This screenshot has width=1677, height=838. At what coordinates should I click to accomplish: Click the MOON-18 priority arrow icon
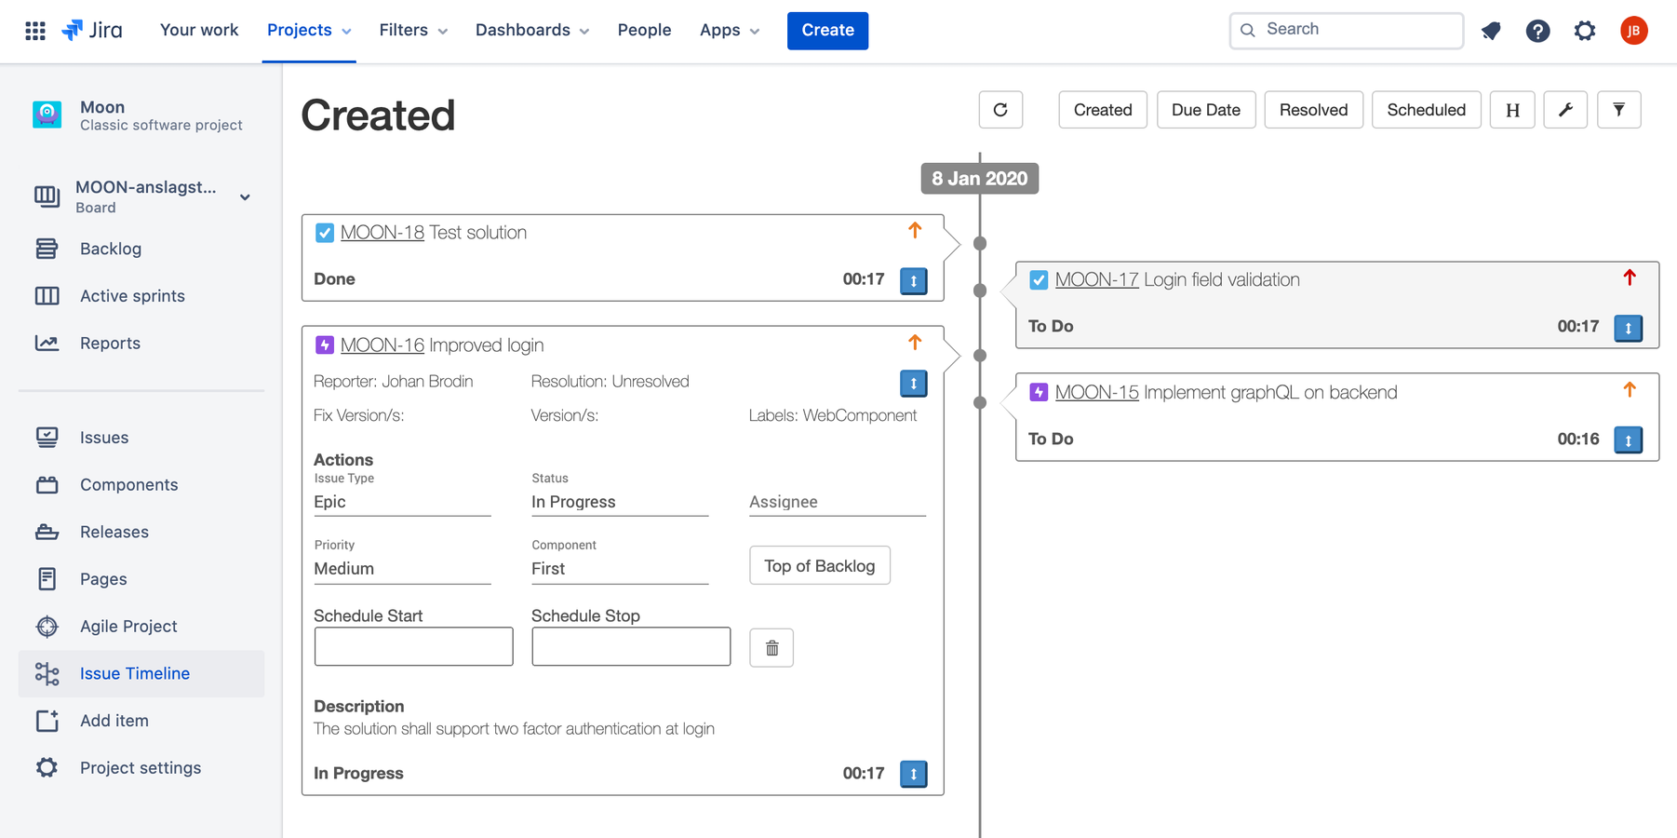[915, 230]
